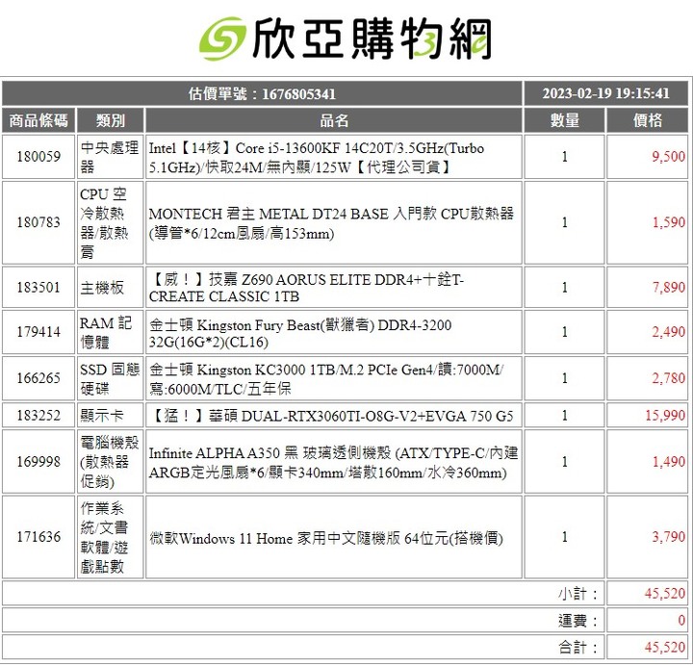The height and width of the screenshot is (665, 693).
Task: Click 微軟Windows 11 Home product name
Action: click(326, 538)
